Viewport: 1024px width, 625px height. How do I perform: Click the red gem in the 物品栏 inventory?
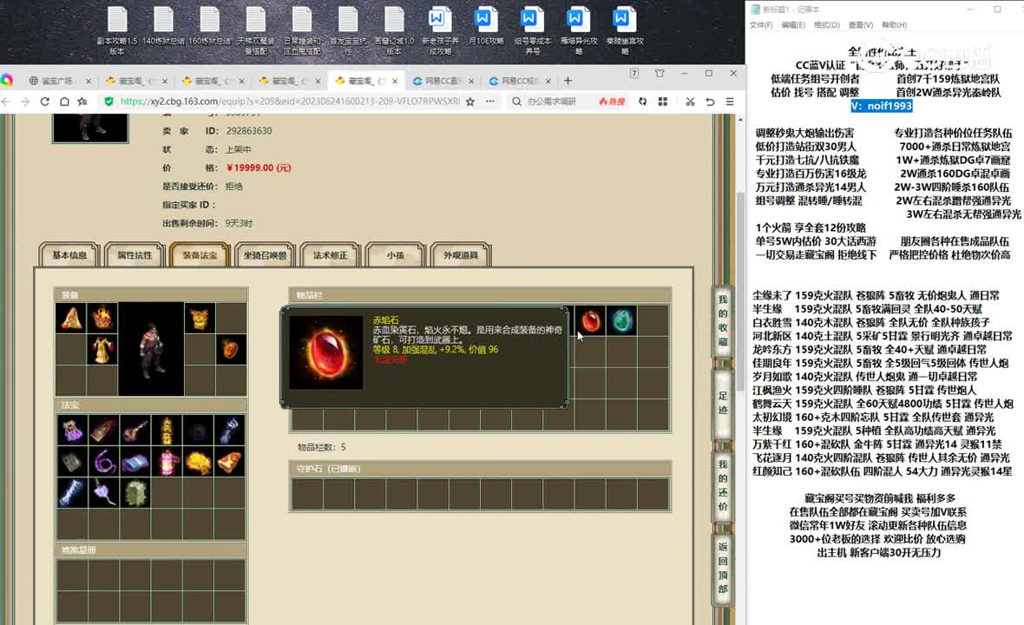[x=590, y=320]
